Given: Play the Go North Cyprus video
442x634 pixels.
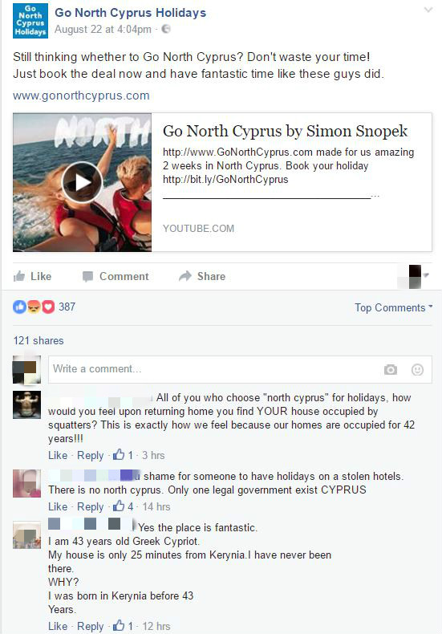Looking at the screenshot, I should coord(82,182).
